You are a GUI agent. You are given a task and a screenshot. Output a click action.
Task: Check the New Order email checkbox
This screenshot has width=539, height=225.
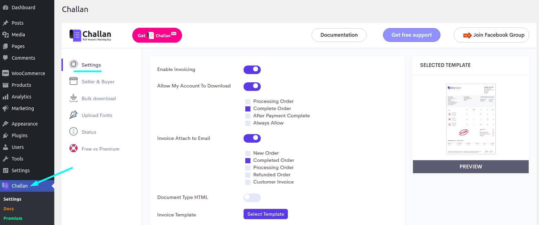coord(248,153)
